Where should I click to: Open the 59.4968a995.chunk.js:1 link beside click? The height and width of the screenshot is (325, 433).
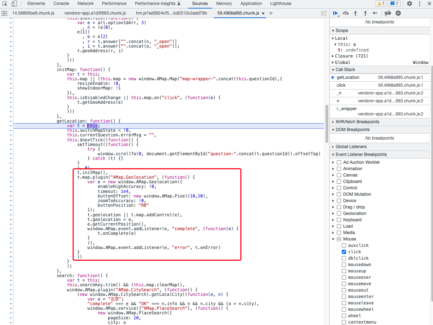(x=400, y=85)
